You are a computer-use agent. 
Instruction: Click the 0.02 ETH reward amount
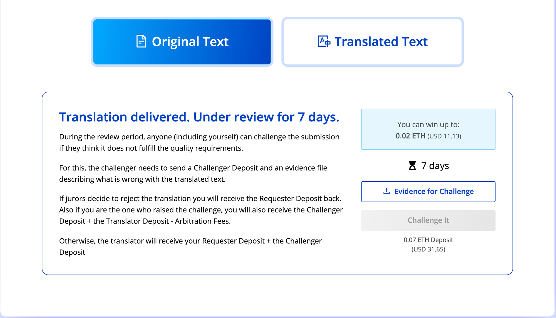pos(410,136)
